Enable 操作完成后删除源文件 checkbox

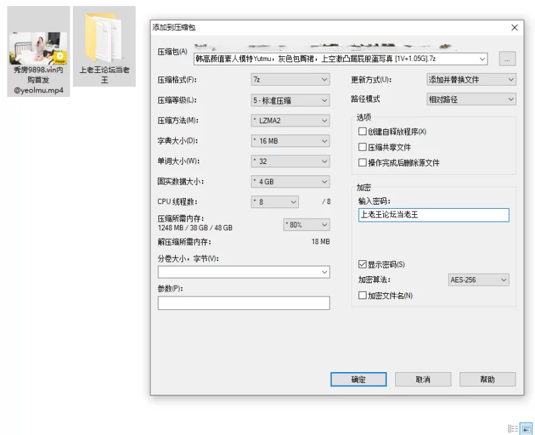point(362,163)
